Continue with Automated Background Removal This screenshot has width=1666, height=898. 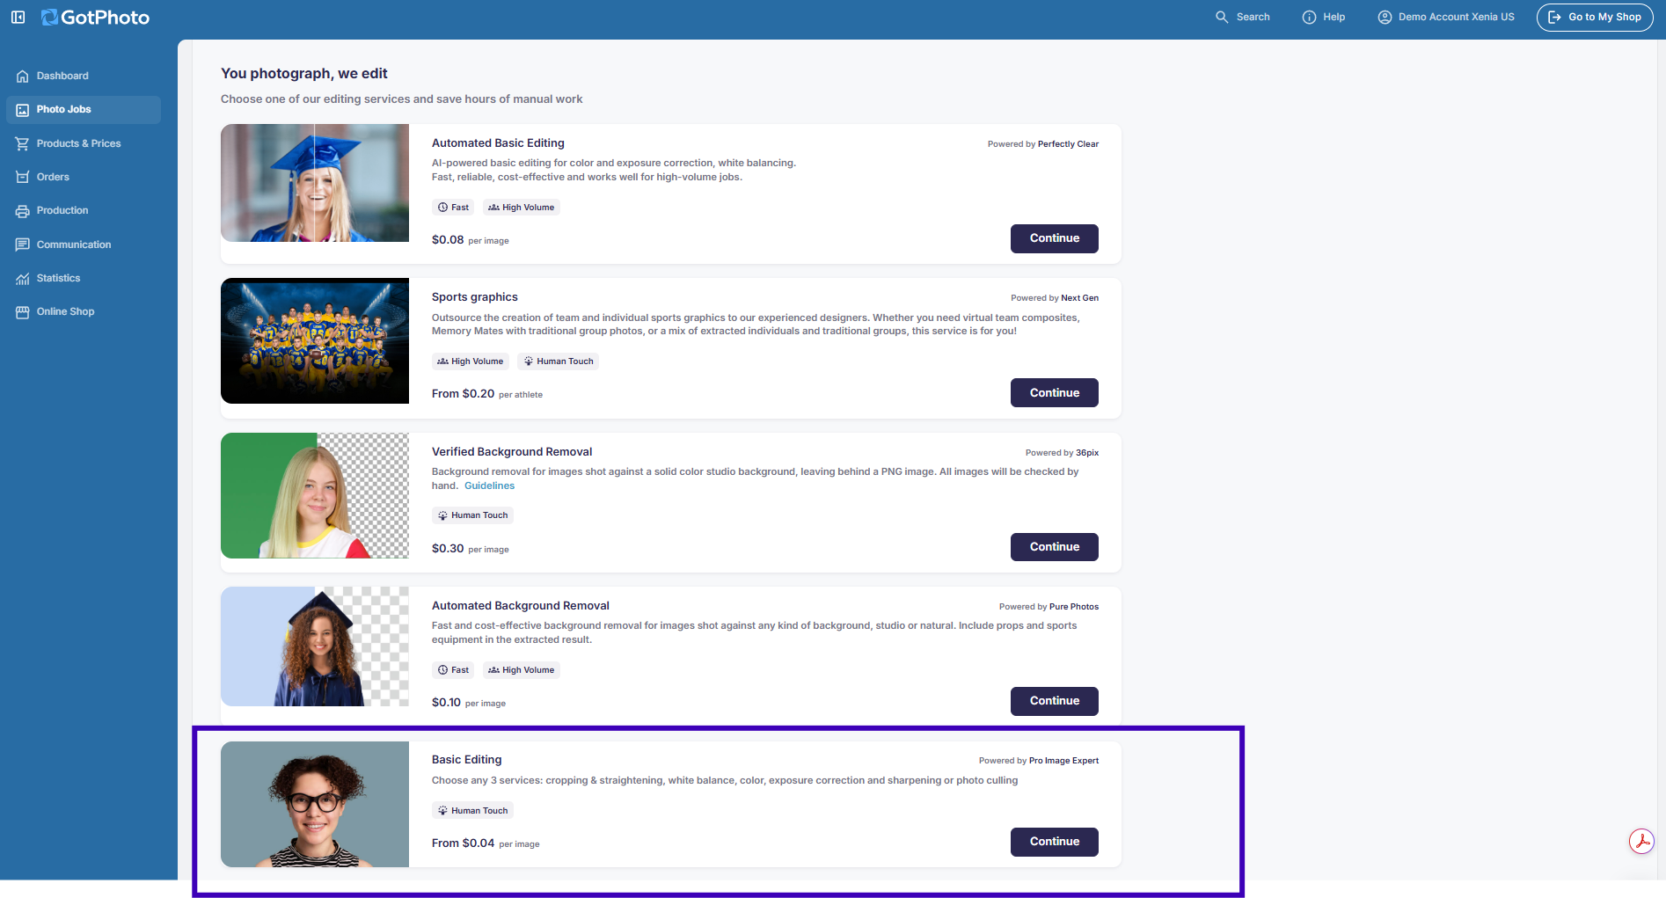pos(1054,701)
